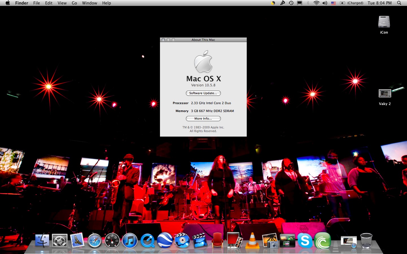The width and height of the screenshot is (407, 254).
Task: Launch Safari compass icon in dock
Action: click(x=95, y=241)
